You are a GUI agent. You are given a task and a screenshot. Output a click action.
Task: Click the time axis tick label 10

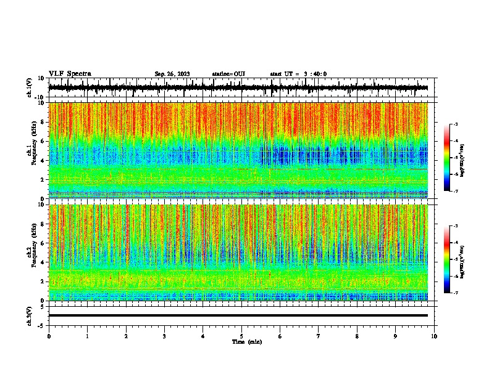434,336
